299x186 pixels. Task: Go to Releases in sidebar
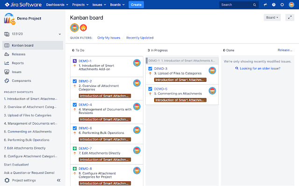coord(19,54)
